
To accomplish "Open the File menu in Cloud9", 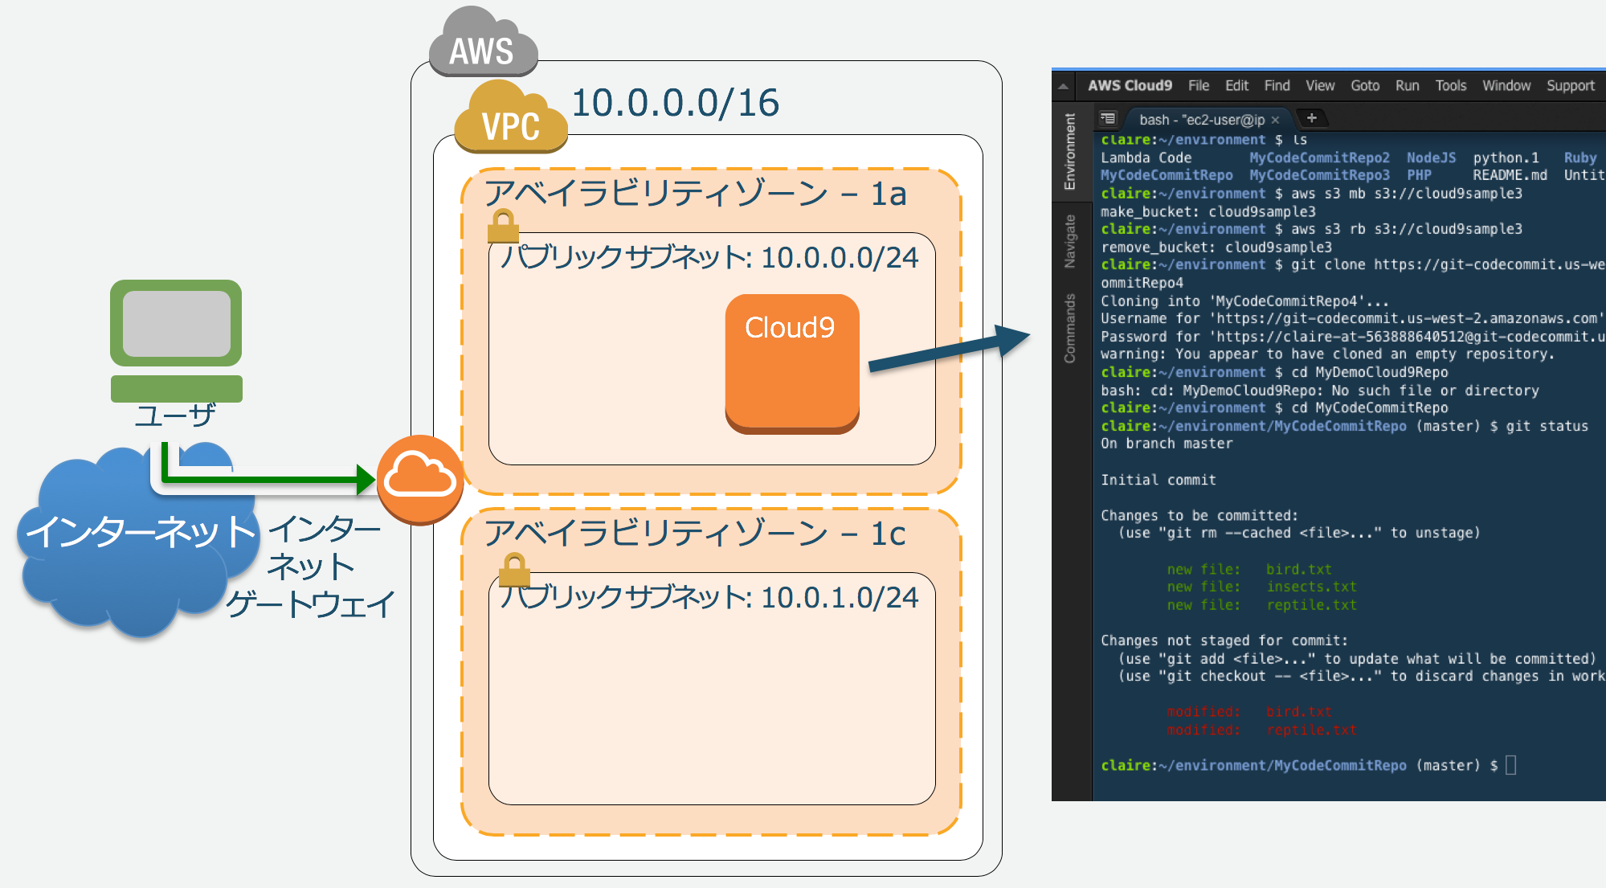I will [1199, 85].
